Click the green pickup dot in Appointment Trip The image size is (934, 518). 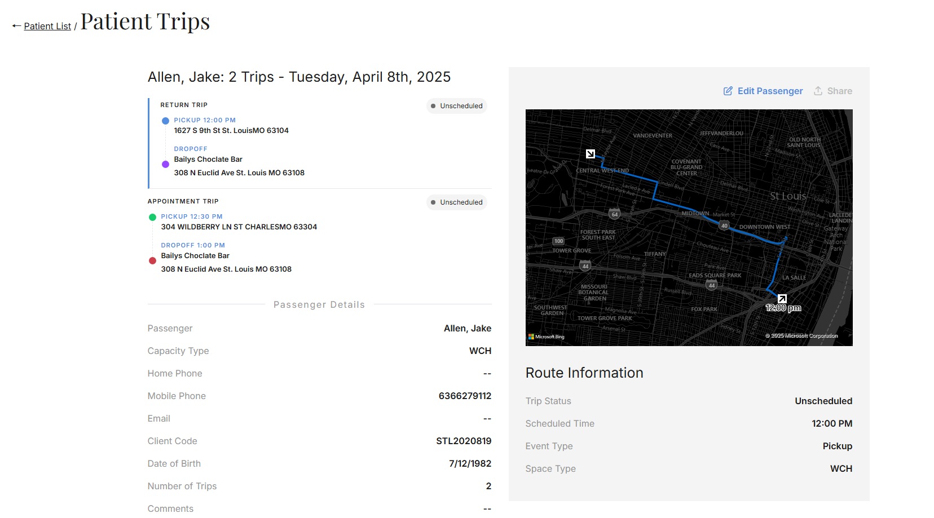click(152, 217)
